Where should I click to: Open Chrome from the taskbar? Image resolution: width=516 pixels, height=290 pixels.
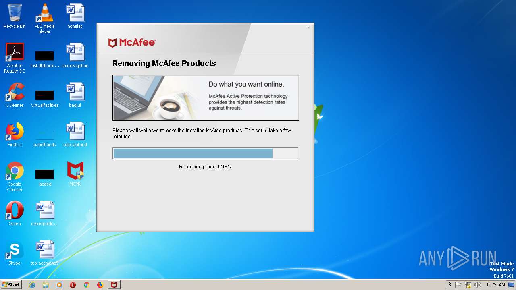point(86,285)
